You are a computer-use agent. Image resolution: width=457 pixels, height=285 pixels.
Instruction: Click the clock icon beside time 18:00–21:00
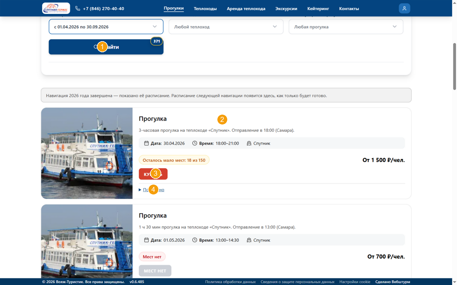pos(195,143)
